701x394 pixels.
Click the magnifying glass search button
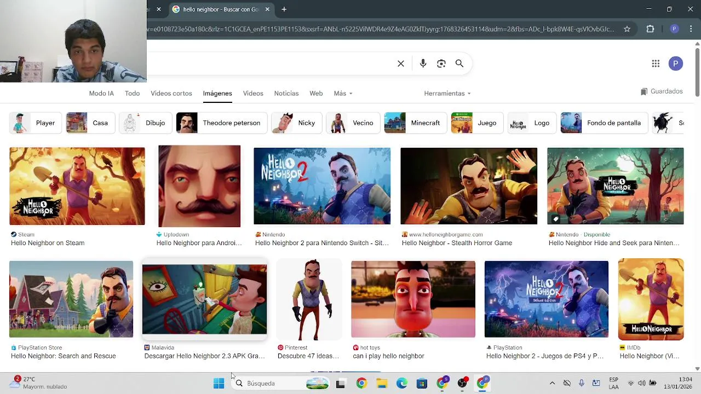click(459, 63)
